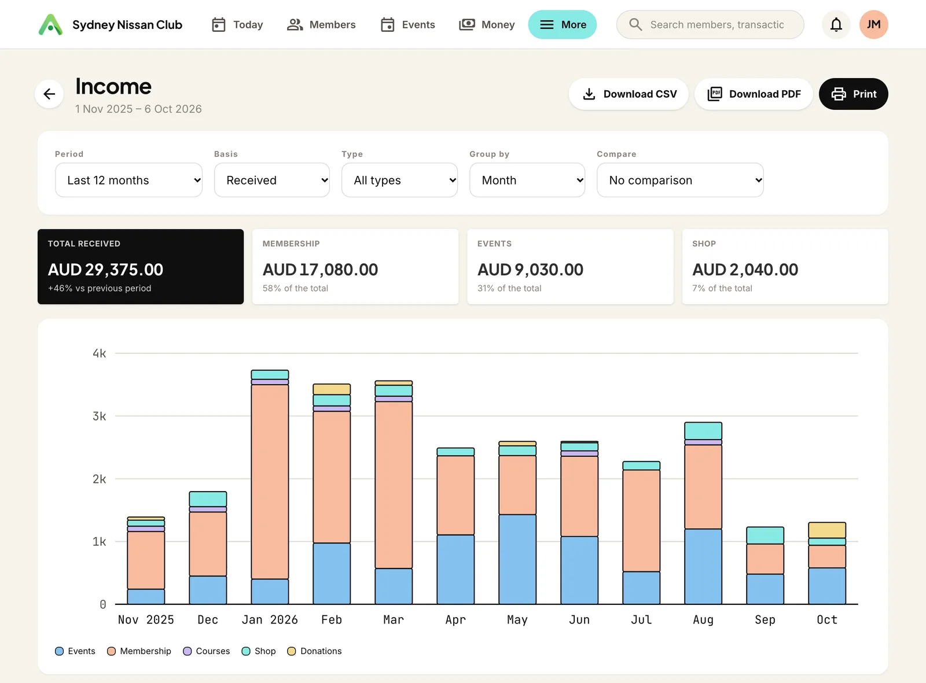Image resolution: width=926 pixels, height=683 pixels.
Task: Click the Sydney Nissan Club title text
Action: tap(127, 25)
